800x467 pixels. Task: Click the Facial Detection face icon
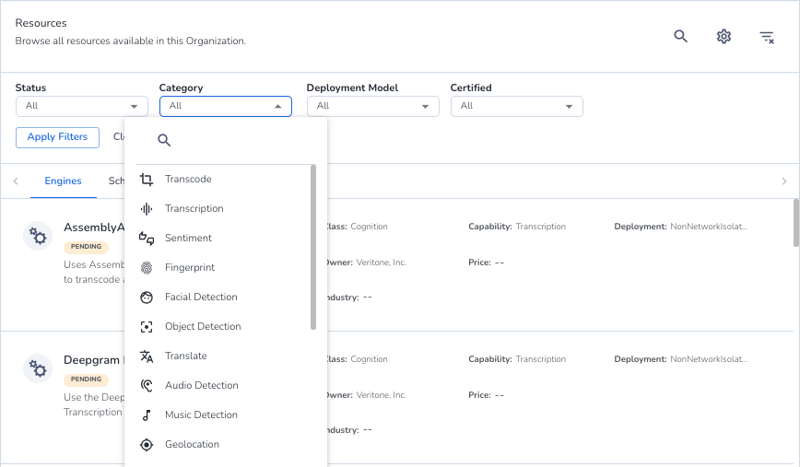coord(147,298)
